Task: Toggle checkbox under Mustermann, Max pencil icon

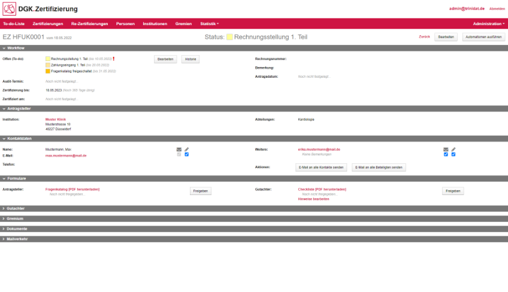Action: 187,154
